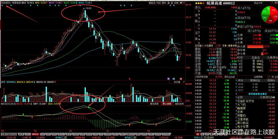Image resolution: width=278 pixels, height=139 pixels.
Task: Click the 复权 toolbar button
Action: 164,3
